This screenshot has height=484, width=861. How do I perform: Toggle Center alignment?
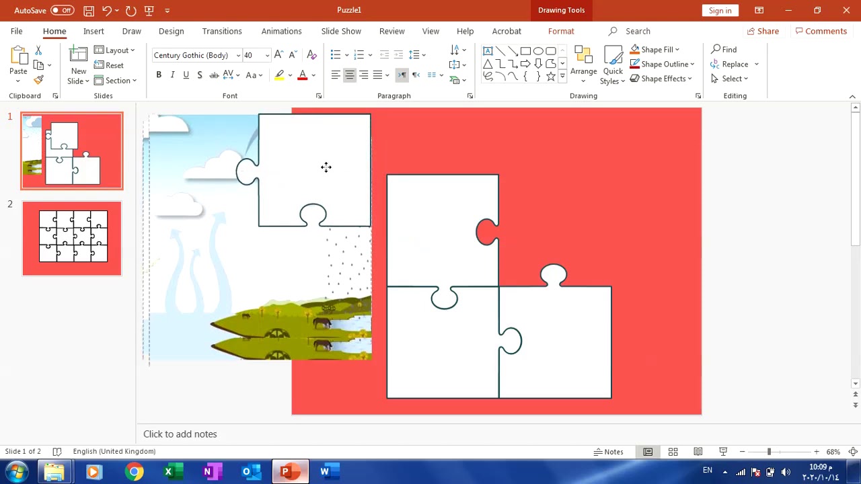(x=350, y=75)
